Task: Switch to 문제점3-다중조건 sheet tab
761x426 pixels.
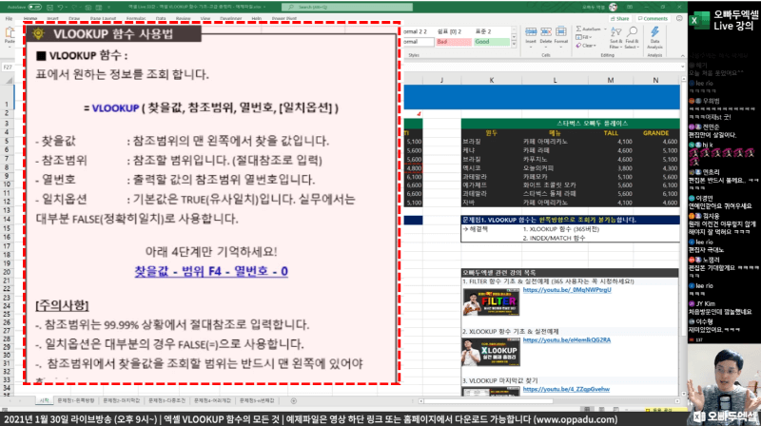Action: coord(167,400)
